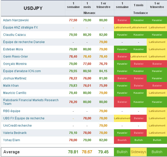Select Claudiu Cazacu's 80,20 monthly level
Viewport: 167px width, 157px height.
coord(87,35)
